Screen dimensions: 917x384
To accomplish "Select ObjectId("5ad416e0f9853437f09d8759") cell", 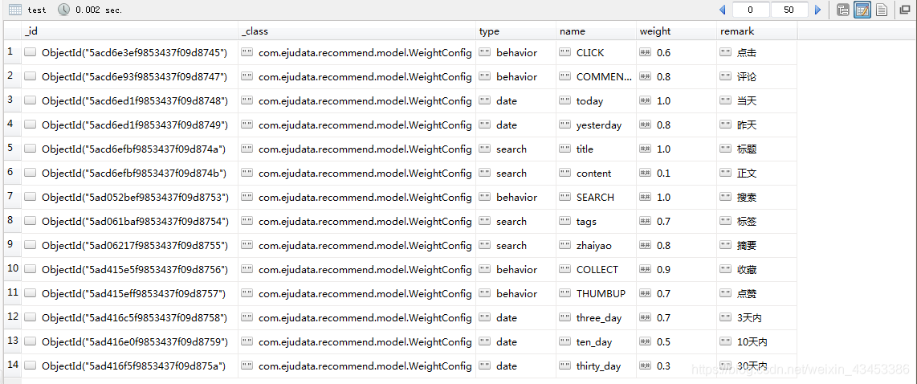I will click(x=129, y=342).
